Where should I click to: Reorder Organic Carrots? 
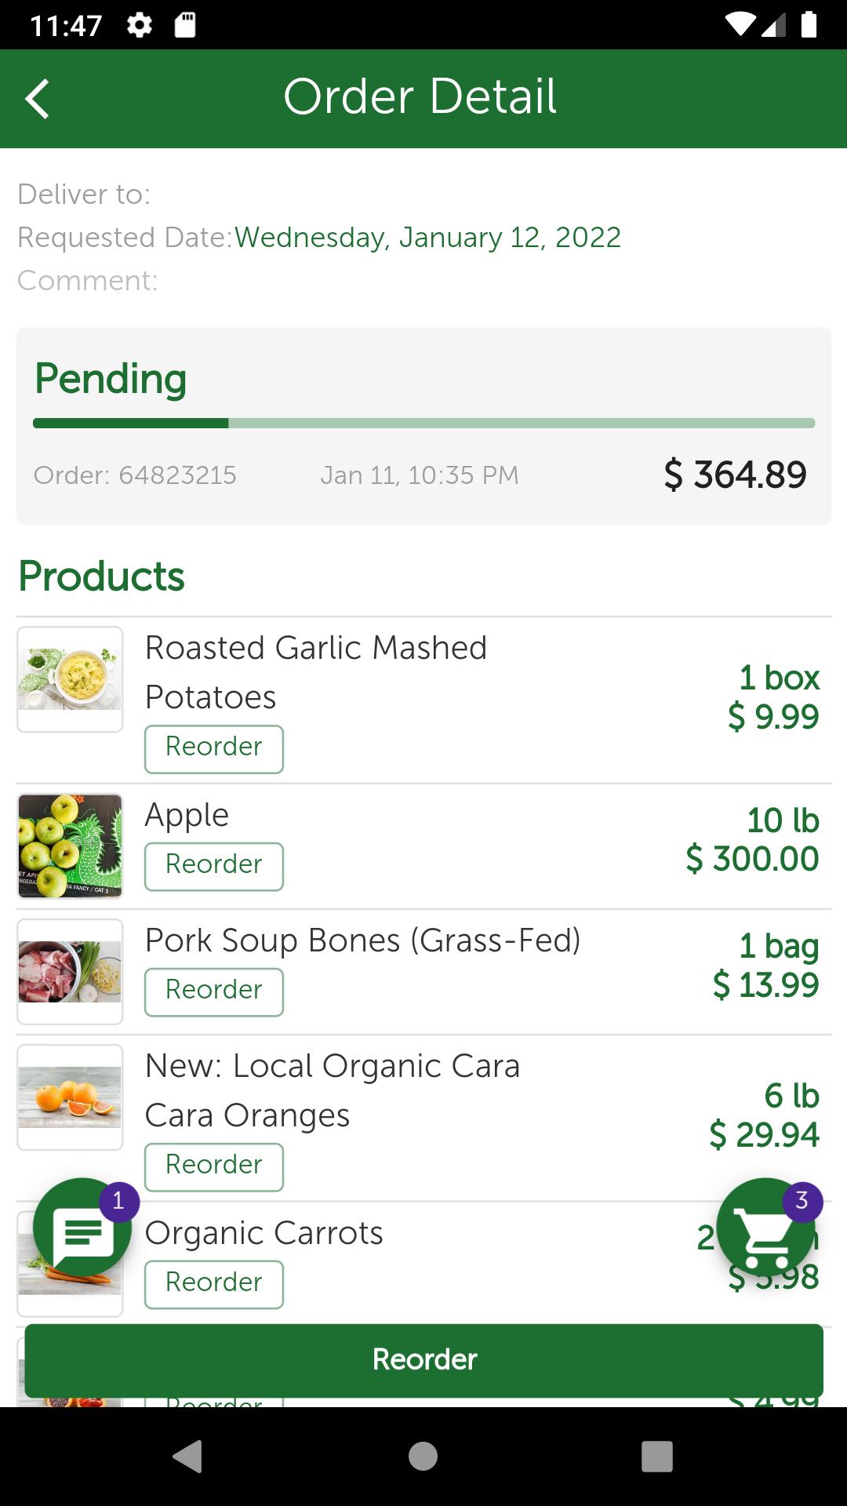[213, 1285]
